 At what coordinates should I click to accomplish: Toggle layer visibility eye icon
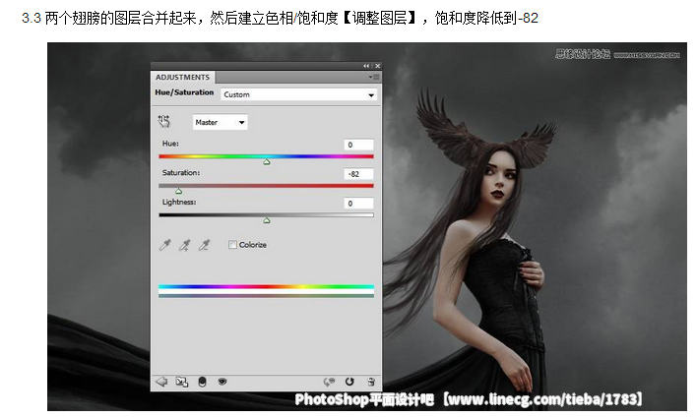(x=222, y=382)
